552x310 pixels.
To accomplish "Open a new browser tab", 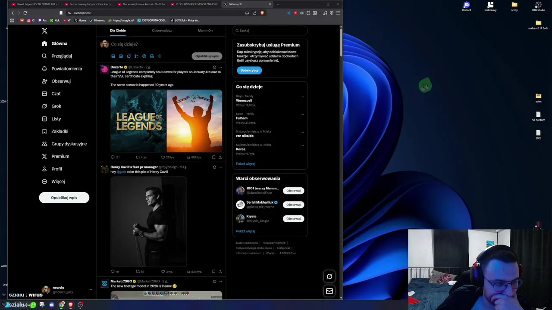I will pyautogui.click(x=278, y=4).
